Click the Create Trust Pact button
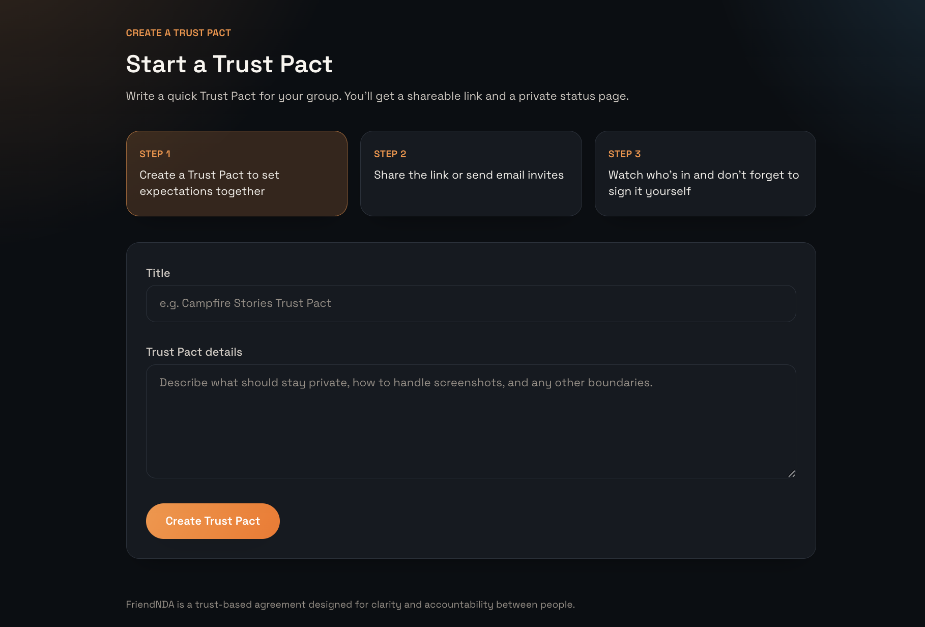This screenshot has width=925, height=627. (213, 521)
